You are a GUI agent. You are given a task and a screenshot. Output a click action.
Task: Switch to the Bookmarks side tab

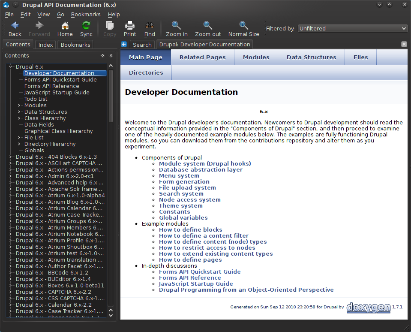click(x=75, y=45)
